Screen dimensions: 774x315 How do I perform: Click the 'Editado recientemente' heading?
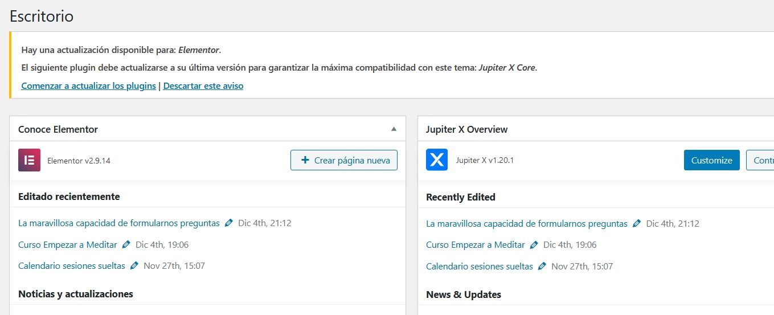(69, 197)
